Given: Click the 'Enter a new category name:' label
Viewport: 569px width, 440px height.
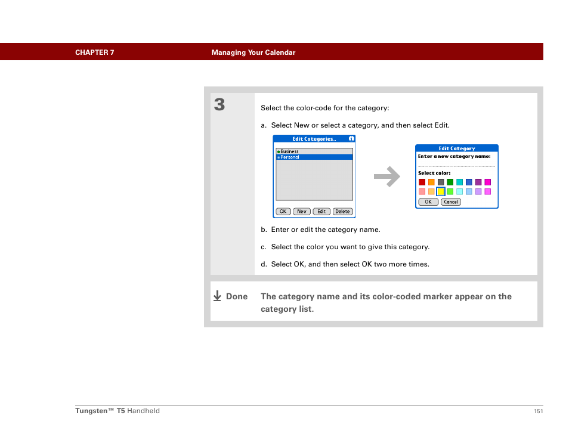Looking at the screenshot, I should click(454, 156).
